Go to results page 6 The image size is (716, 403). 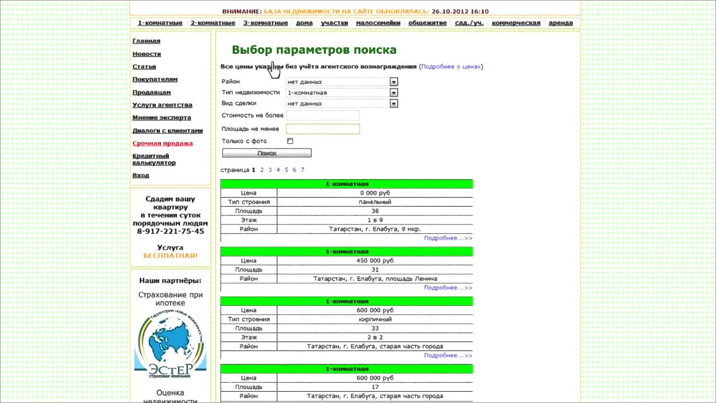pyautogui.click(x=294, y=170)
